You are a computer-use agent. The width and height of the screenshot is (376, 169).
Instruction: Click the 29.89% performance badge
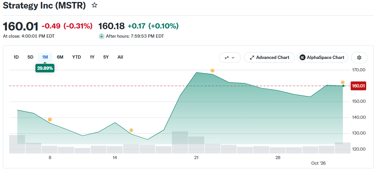click(45, 68)
